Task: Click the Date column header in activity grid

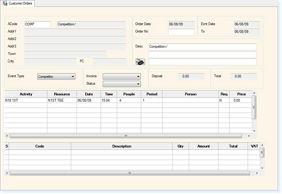Action: click(89, 94)
